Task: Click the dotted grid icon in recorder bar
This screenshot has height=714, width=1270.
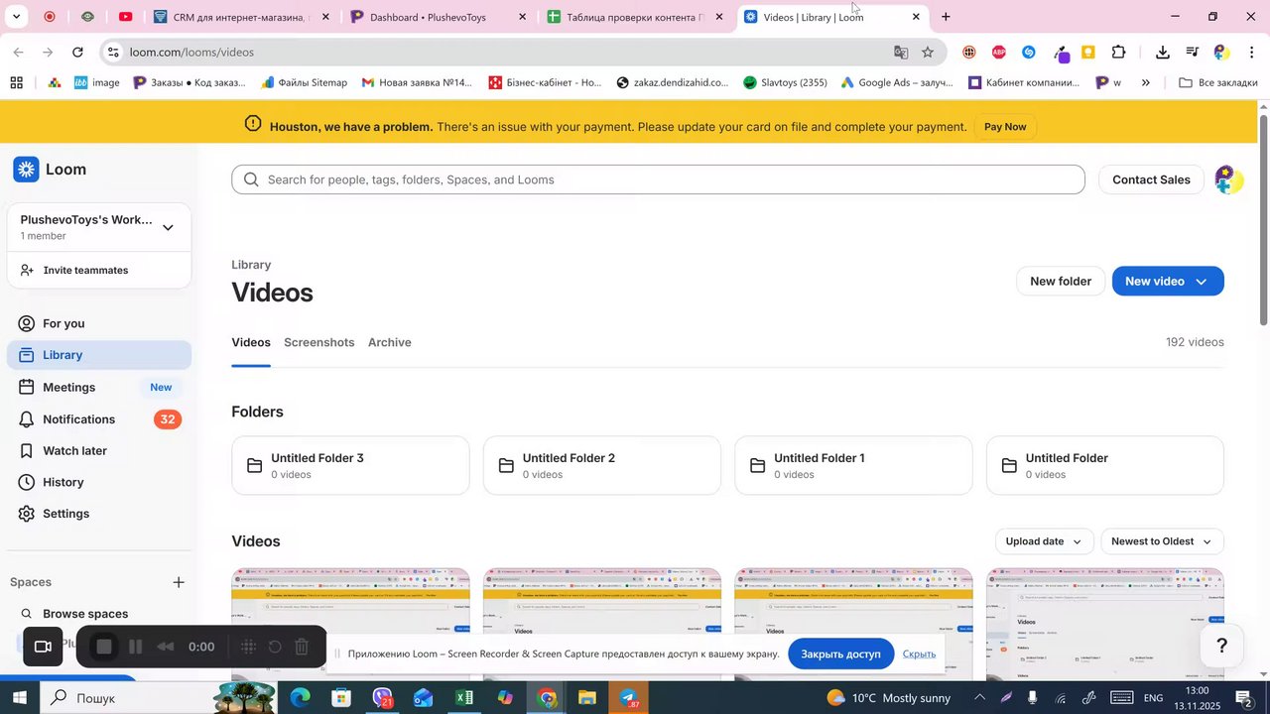Action: 248,648
